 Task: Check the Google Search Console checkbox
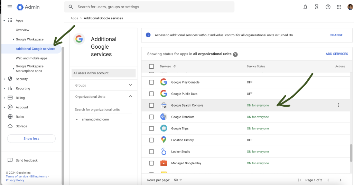tap(151, 105)
